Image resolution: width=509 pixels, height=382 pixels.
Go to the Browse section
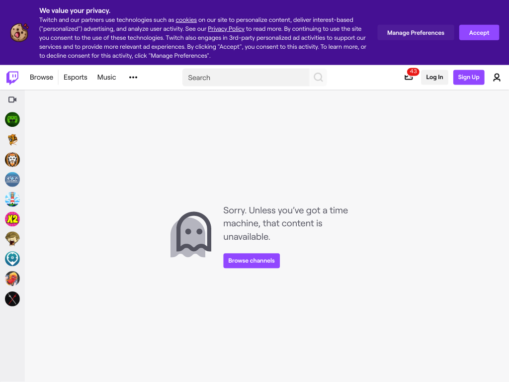42,77
